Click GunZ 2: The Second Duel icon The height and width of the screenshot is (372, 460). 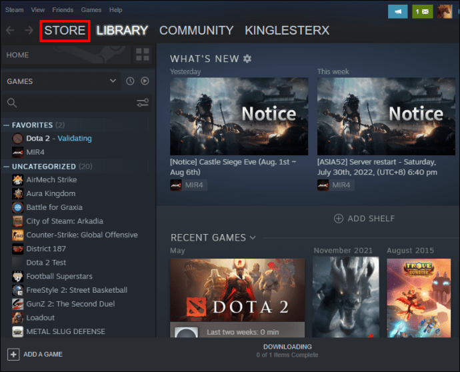click(17, 304)
